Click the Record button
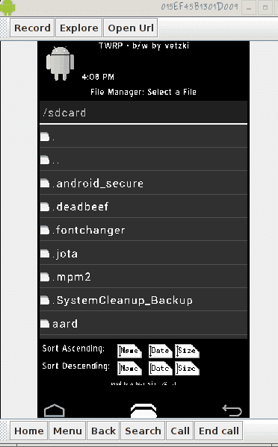 (32, 28)
